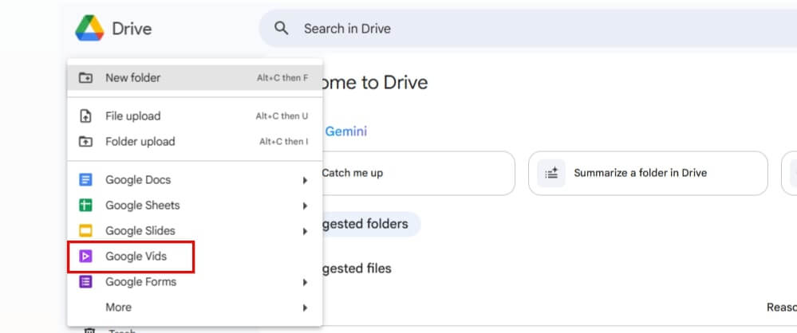
Task: Expand the Google Slides submenu arrow
Action: click(x=305, y=231)
